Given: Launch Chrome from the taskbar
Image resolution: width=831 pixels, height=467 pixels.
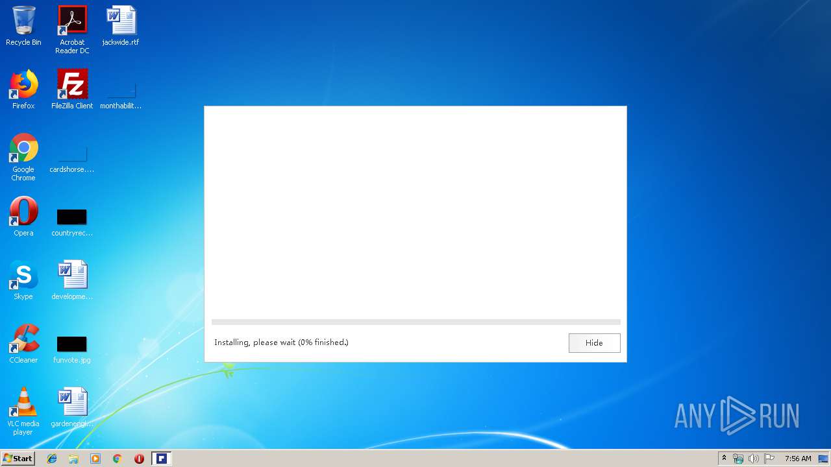Looking at the screenshot, I should tap(117, 459).
